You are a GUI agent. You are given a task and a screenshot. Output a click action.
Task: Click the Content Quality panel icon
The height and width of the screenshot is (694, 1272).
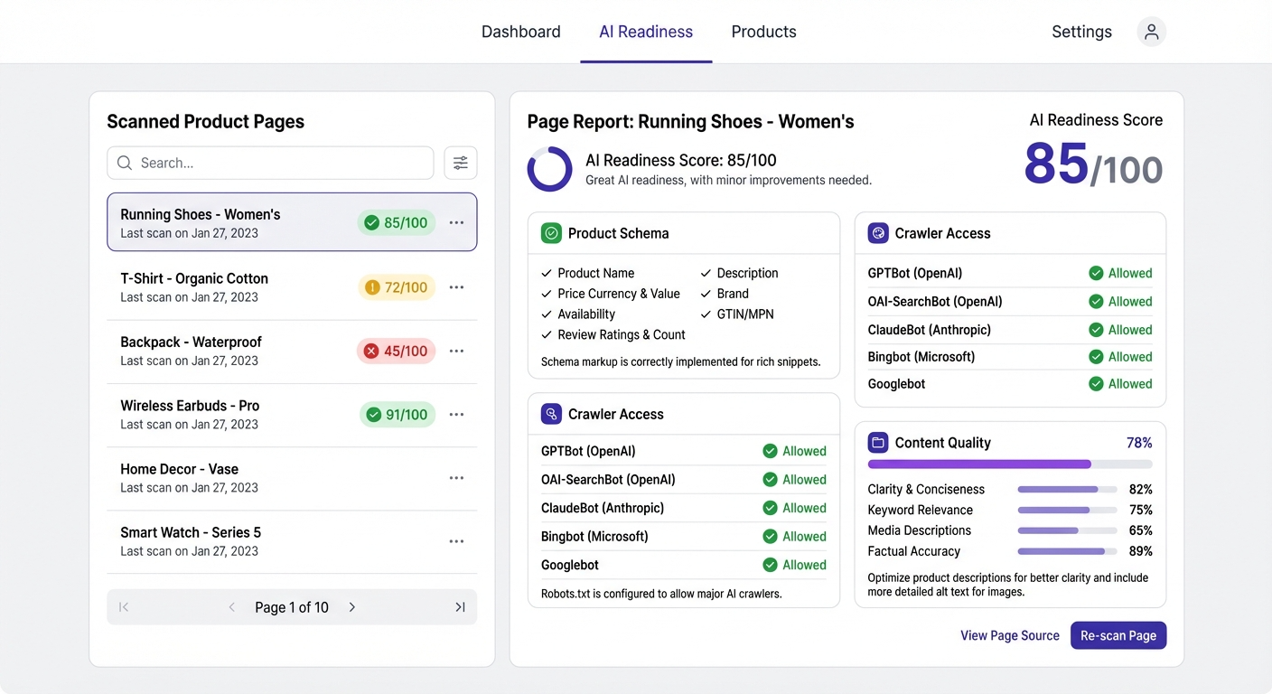click(x=878, y=443)
